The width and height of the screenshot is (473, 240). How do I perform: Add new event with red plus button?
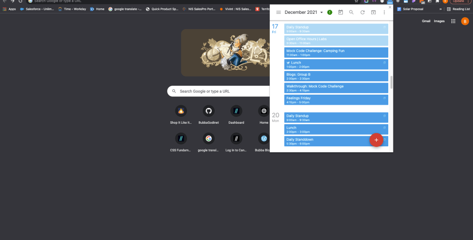coord(376,140)
